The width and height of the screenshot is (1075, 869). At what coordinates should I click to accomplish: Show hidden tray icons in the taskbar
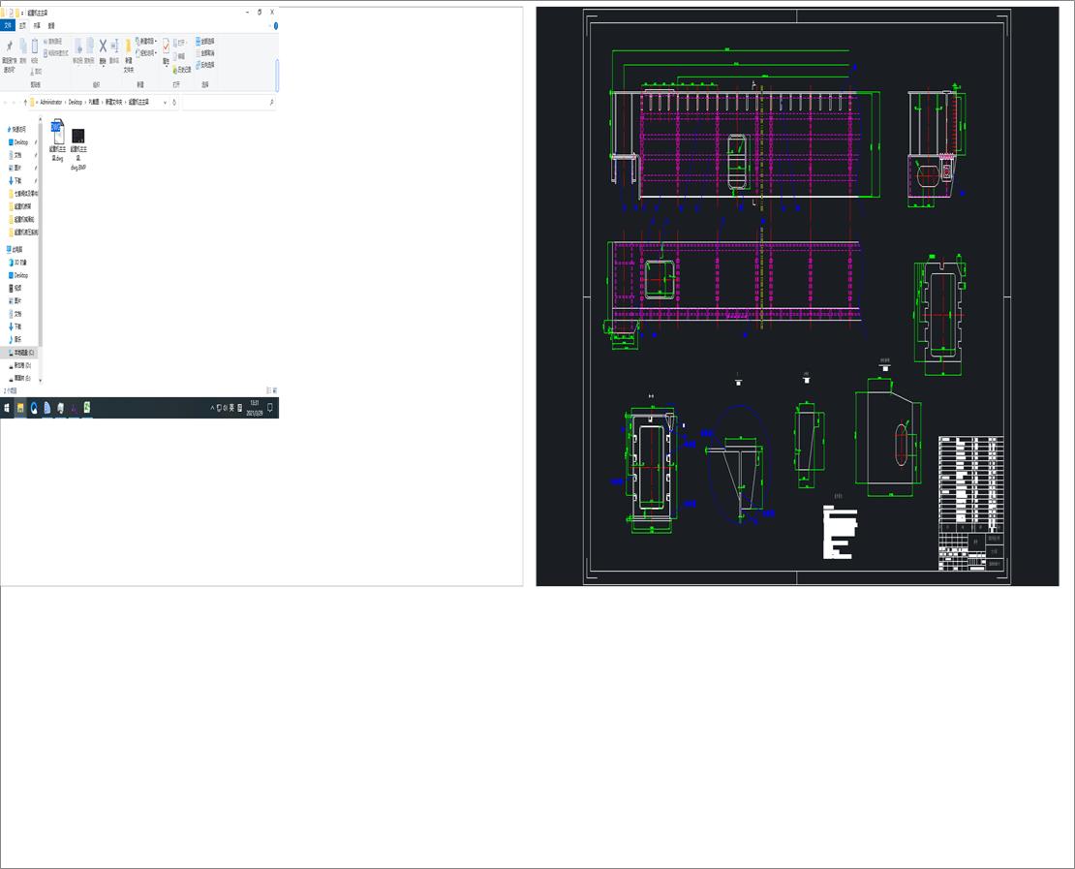pyautogui.click(x=212, y=408)
